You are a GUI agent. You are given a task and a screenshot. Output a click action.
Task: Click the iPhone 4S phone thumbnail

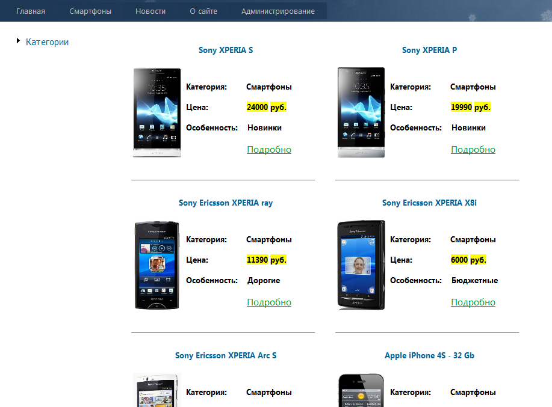[361, 390]
